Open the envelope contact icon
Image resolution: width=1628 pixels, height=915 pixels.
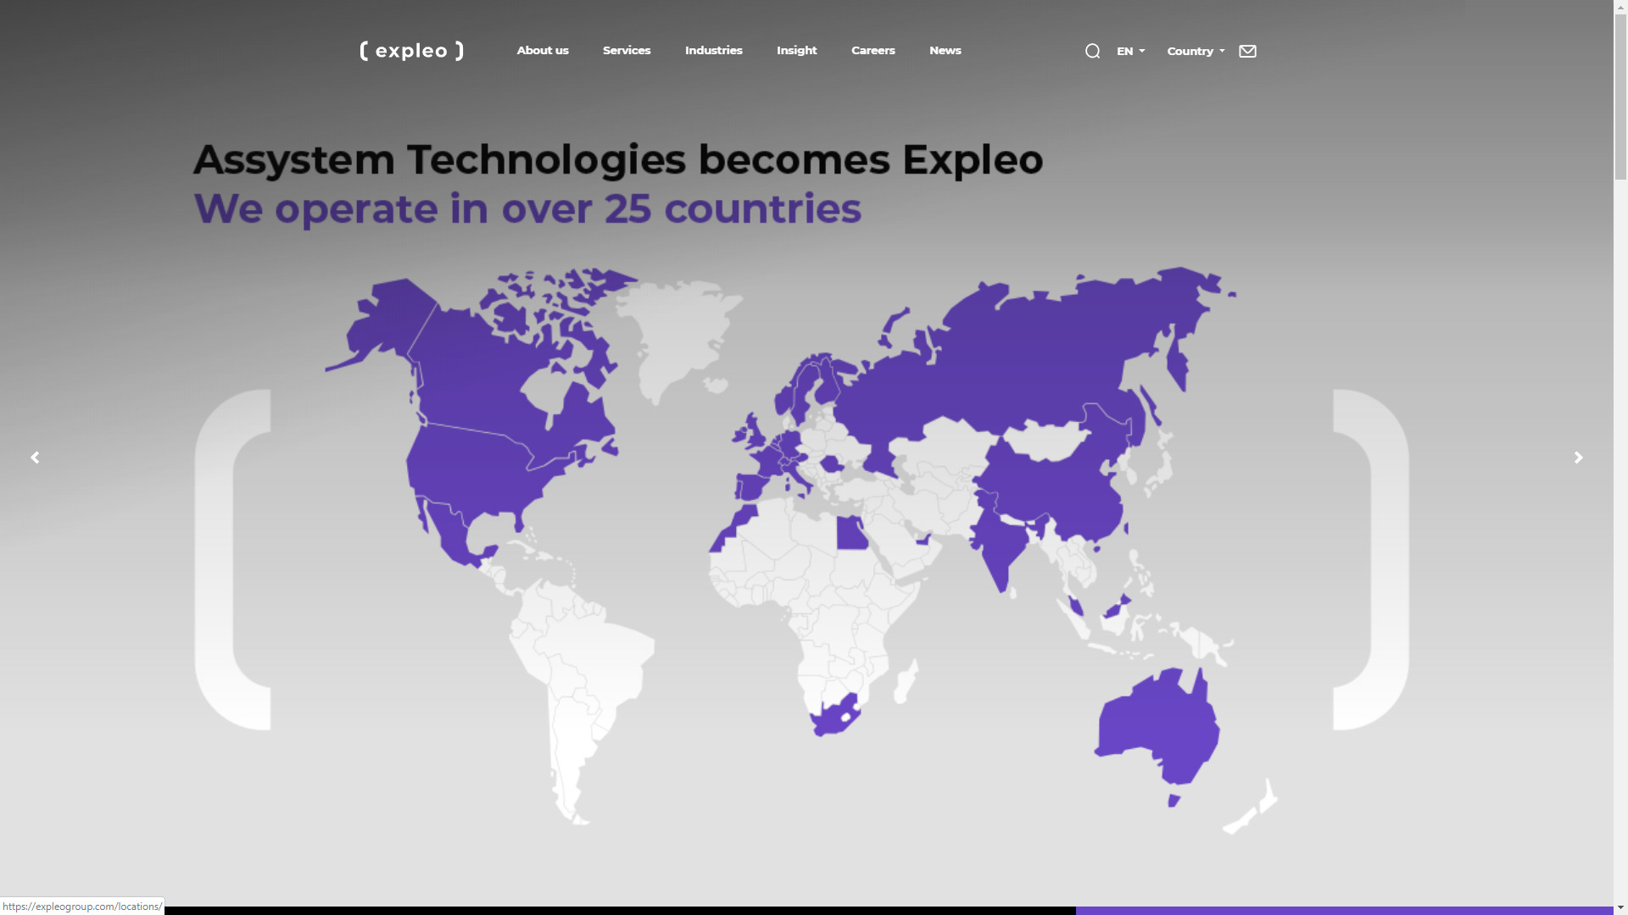(x=1247, y=51)
